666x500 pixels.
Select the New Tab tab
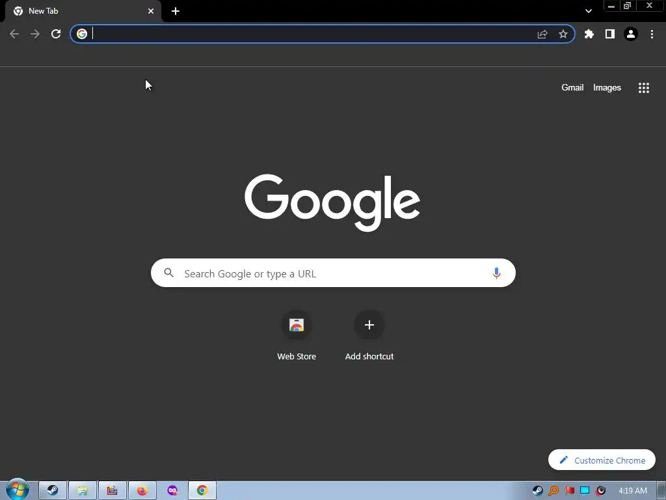click(83, 12)
